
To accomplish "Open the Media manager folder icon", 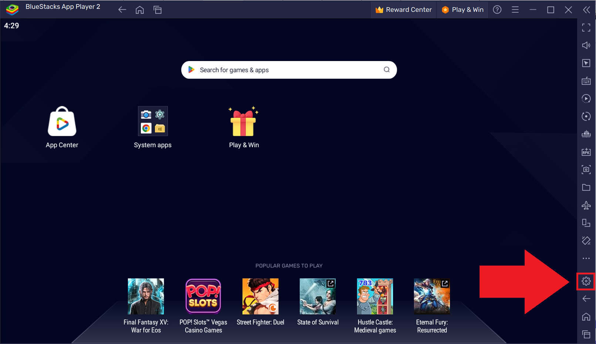I will tap(586, 187).
